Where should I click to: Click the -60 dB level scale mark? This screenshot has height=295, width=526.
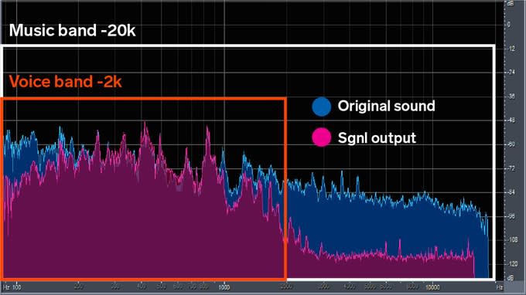point(511,144)
